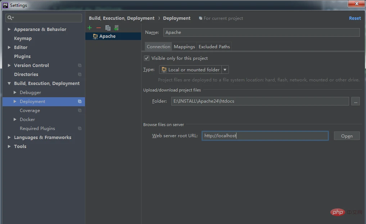Use selected server as default
Screen dimensions: 366x224
point(116,28)
